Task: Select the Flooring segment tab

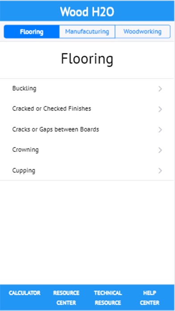Action: tap(32, 32)
